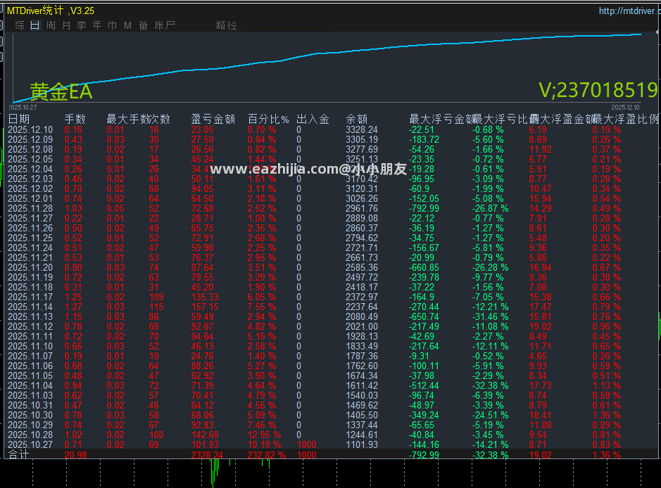
Task: Click profit amount 142.68
Action: [205, 435]
